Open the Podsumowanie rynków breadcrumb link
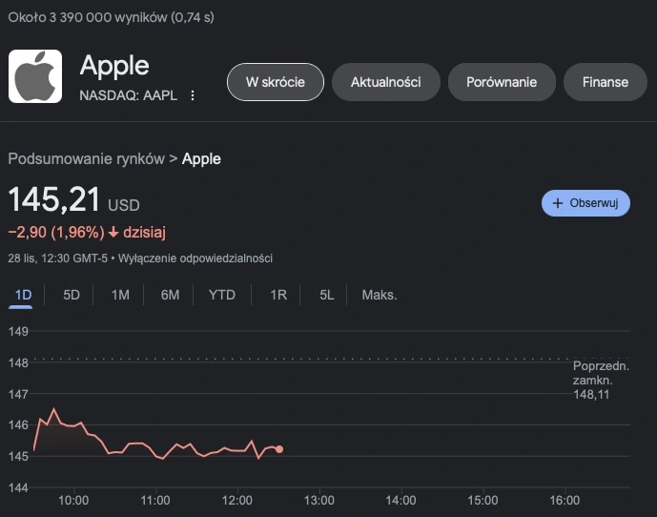Image resolution: width=657 pixels, height=517 pixels. [87, 159]
